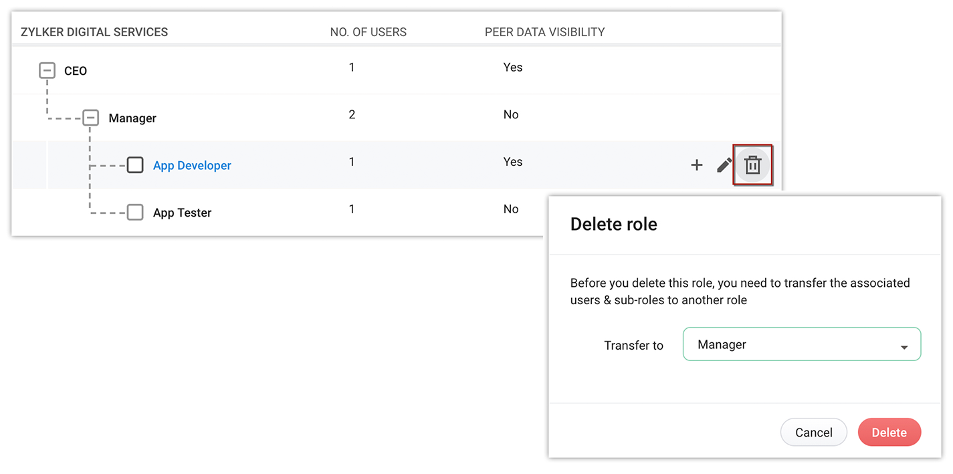The width and height of the screenshot is (953, 474).
Task: Open the App Developer role link
Action: (192, 165)
